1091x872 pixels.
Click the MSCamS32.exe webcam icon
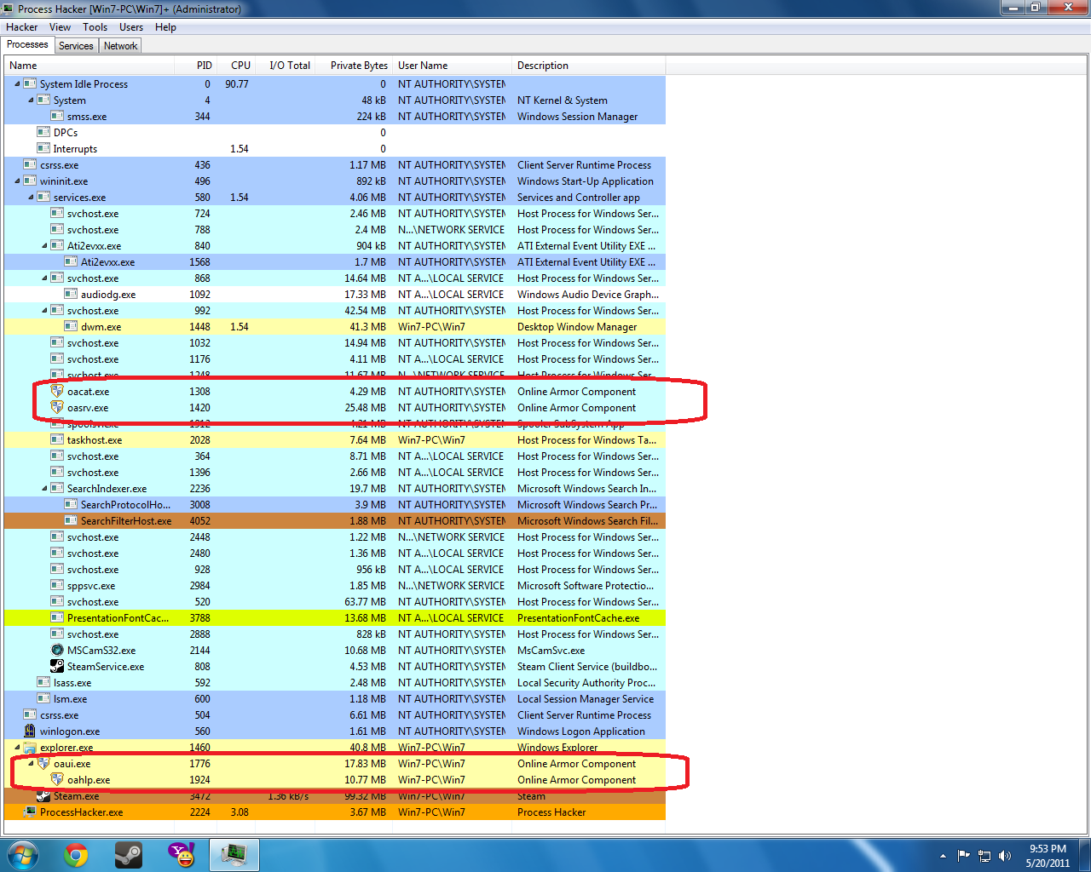(x=57, y=651)
